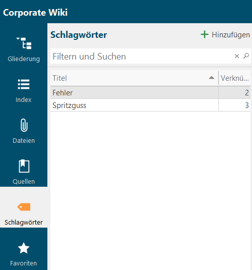Switch to the Favoriten tab label
This screenshot has height=270, width=252.
(x=24, y=263)
